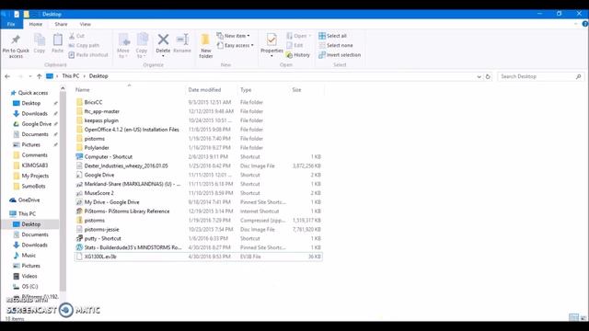Click the Paste ribbon icon
The image size is (589, 331).
click(57, 40)
